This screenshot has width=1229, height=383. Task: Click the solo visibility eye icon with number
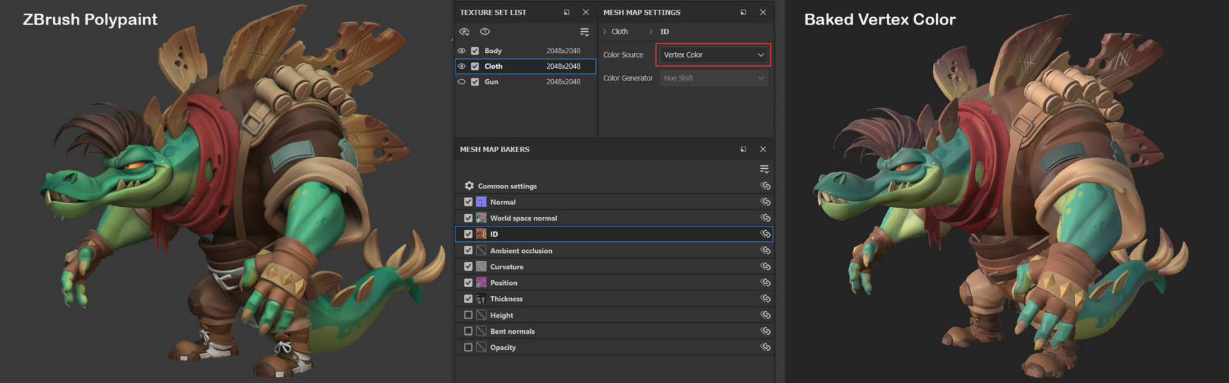(x=465, y=32)
